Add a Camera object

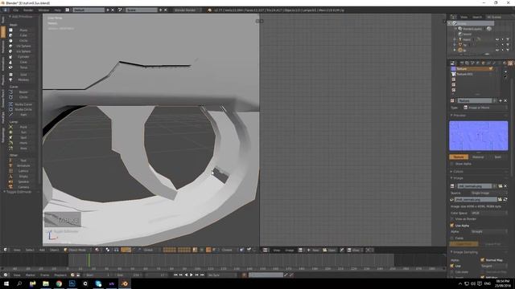coord(22,187)
